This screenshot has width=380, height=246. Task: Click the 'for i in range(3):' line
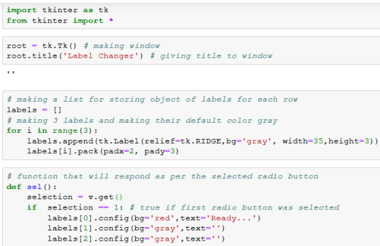52,131
